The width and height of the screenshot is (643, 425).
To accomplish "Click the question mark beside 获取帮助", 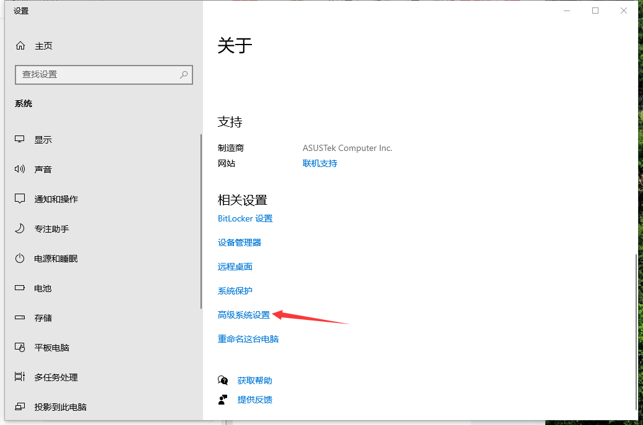I will [223, 380].
